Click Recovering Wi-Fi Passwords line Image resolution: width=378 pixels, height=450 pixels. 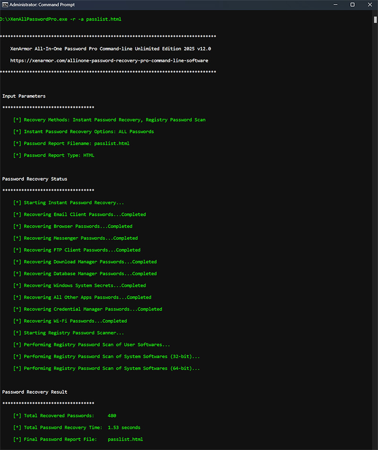(x=70, y=321)
